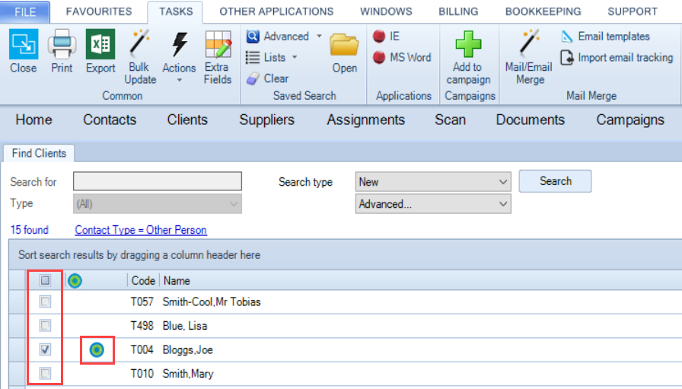Check the box for Smith-Cool,Mr Tobias
682x389 pixels.
[x=45, y=301]
